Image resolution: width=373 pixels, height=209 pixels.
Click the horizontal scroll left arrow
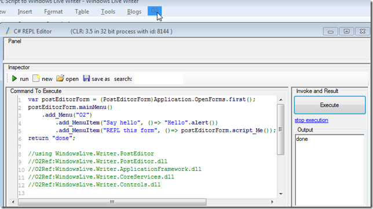13,202
